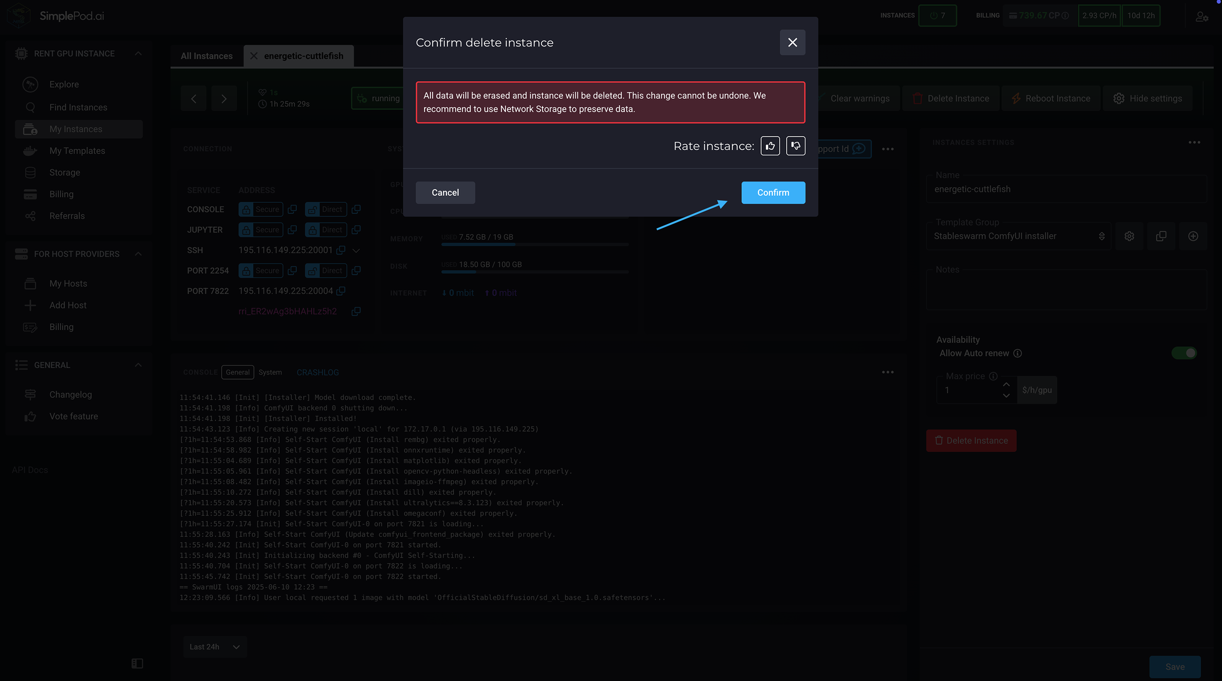1222x681 pixels.
Task: Confirm the instance deletion
Action: click(773, 193)
